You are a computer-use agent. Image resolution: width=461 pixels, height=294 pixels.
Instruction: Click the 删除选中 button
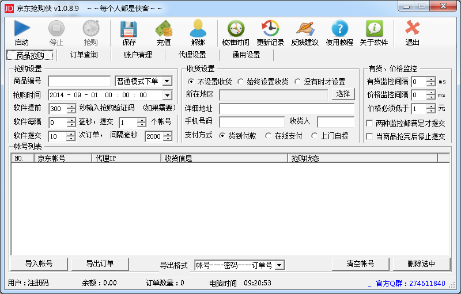[x=421, y=264]
